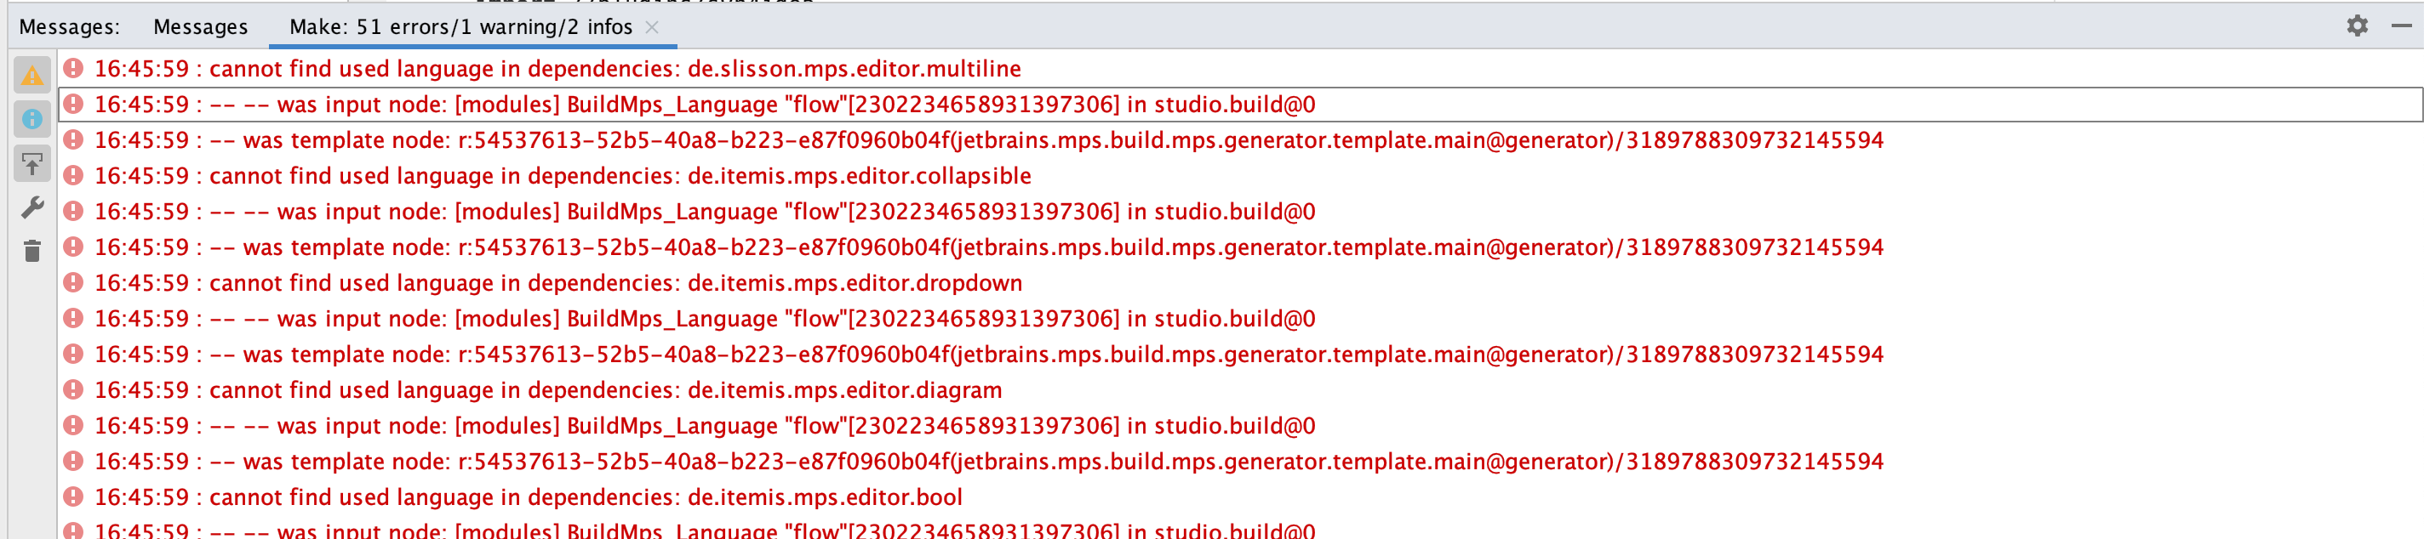Screen dimensions: 2424x539
Task: Select the Make: 51 errors tab
Action: (x=460, y=27)
